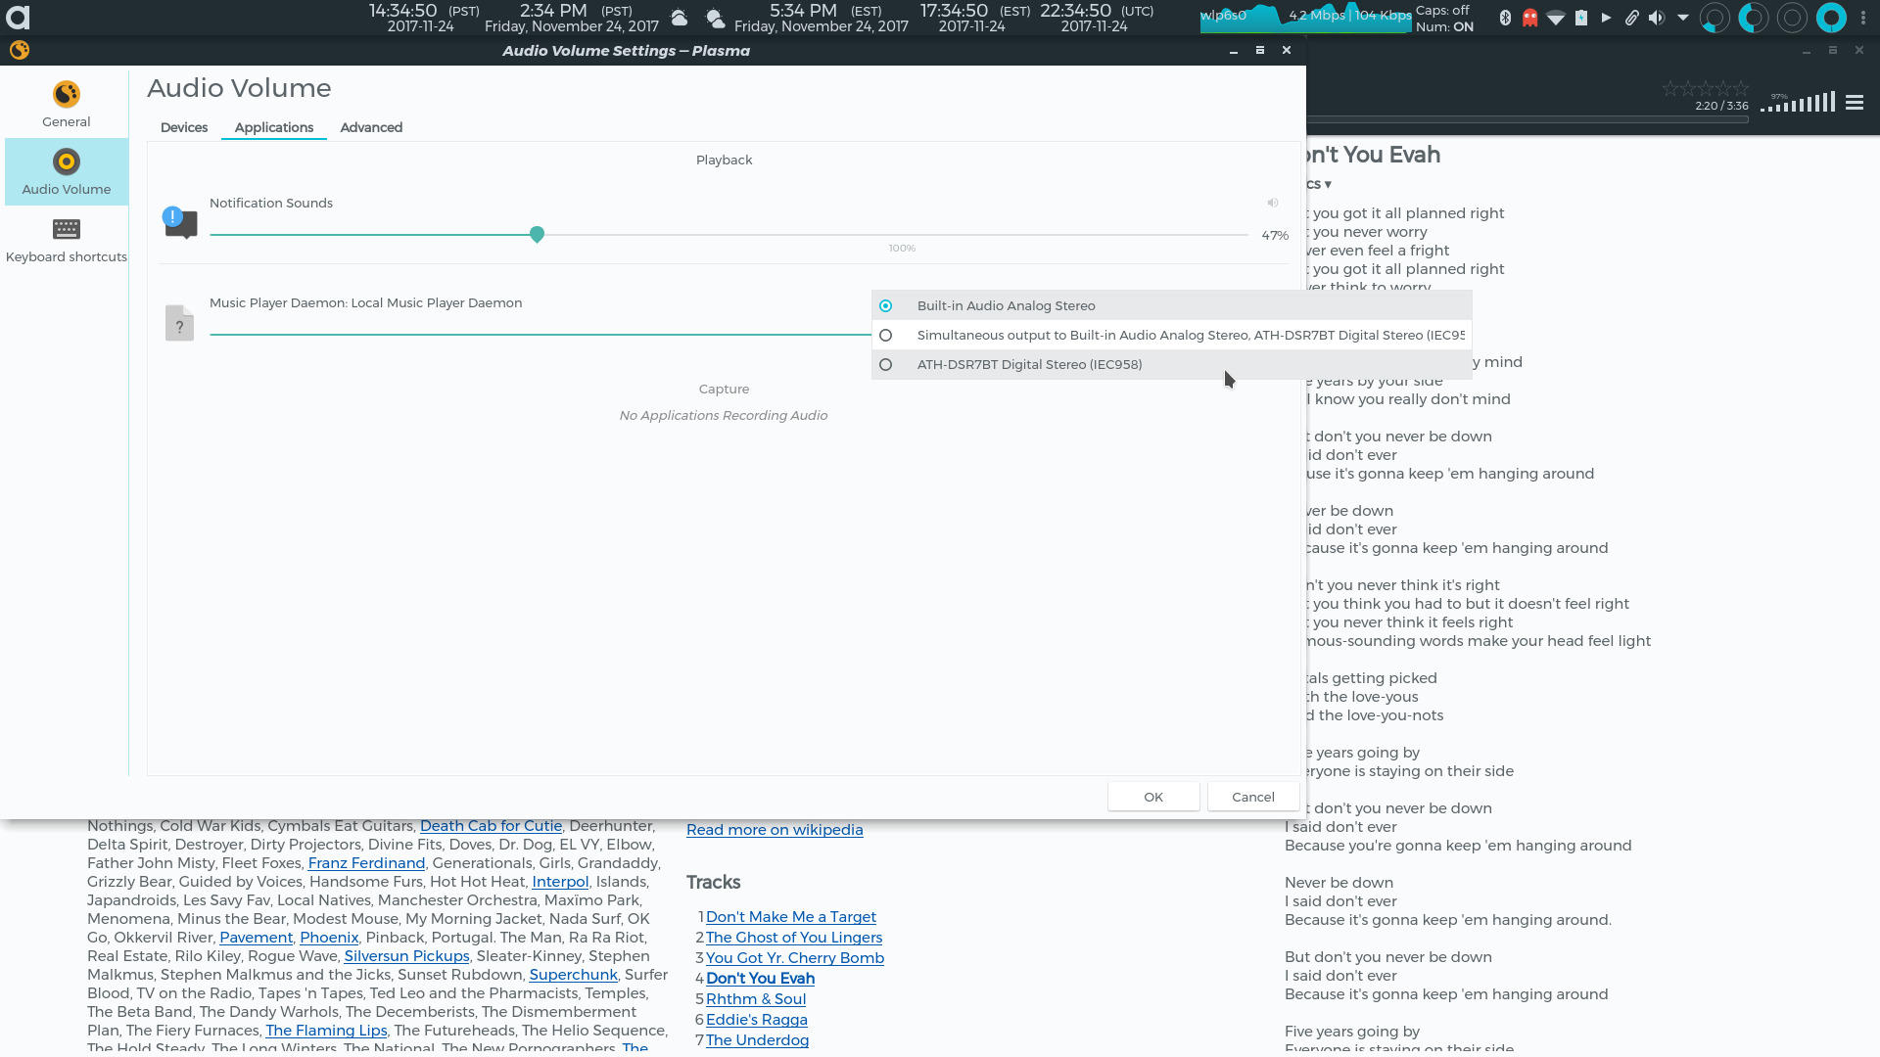Expand hidden system tray icons arrow
This screenshot has height=1057, width=1880.
click(1682, 18)
